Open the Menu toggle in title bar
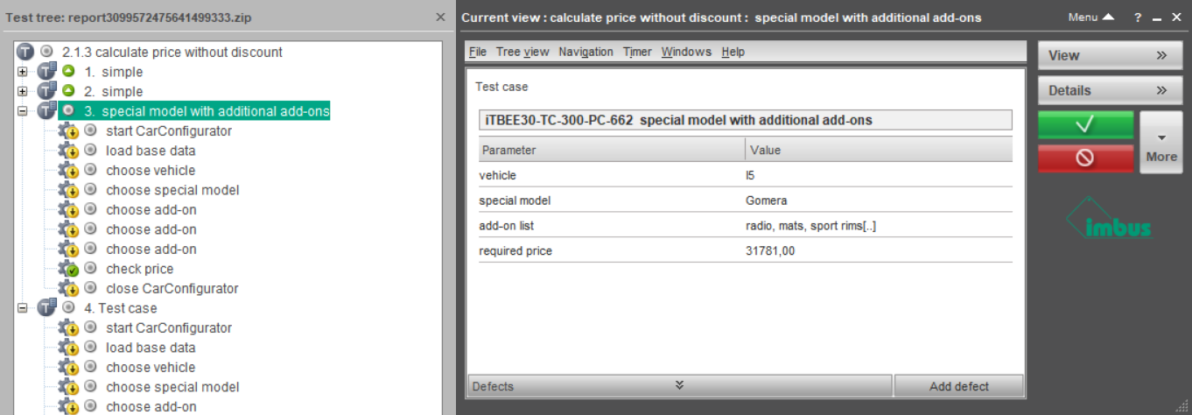The height and width of the screenshot is (415, 1192). pos(1091,18)
